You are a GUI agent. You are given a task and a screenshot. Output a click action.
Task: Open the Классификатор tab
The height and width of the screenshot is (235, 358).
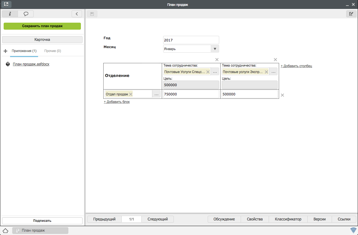tap(288, 219)
